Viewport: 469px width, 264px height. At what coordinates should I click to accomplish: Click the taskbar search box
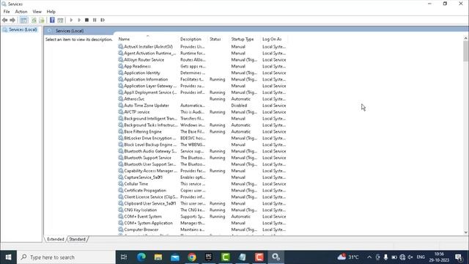(x=66, y=257)
